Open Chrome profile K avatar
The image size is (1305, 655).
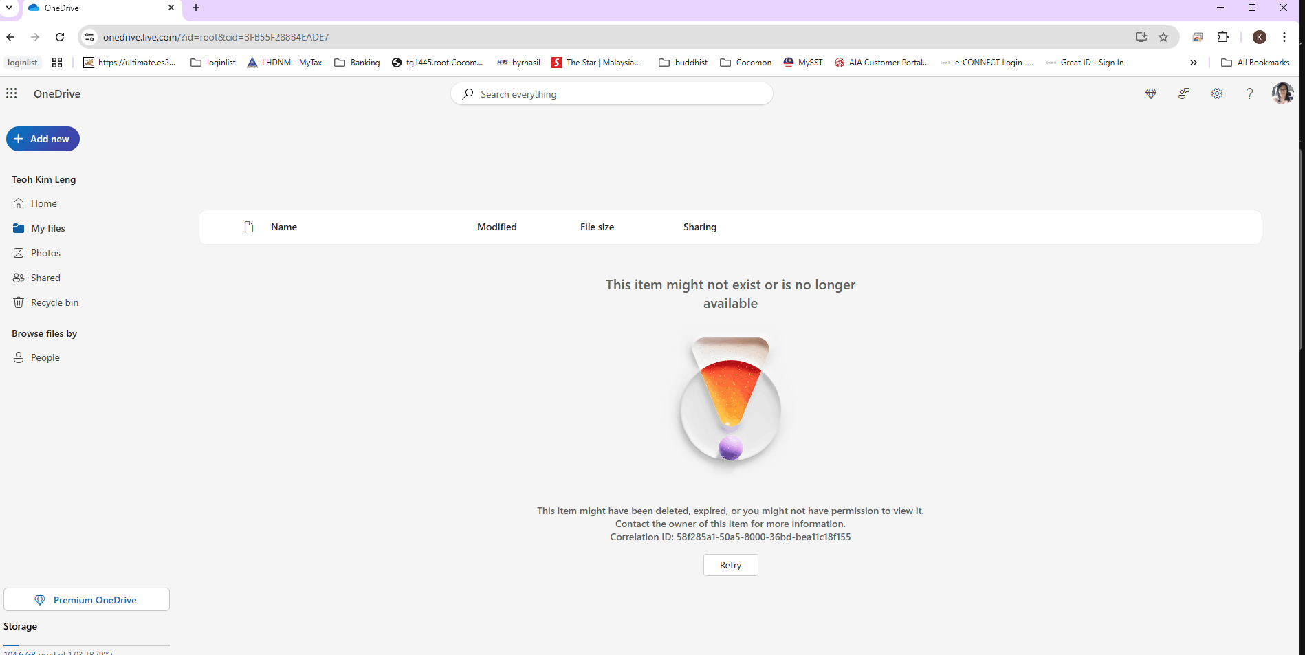click(x=1260, y=37)
